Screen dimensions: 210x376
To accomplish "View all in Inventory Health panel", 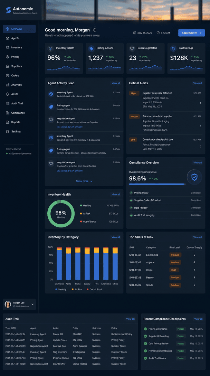I will pyautogui.click(x=116, y=195).
